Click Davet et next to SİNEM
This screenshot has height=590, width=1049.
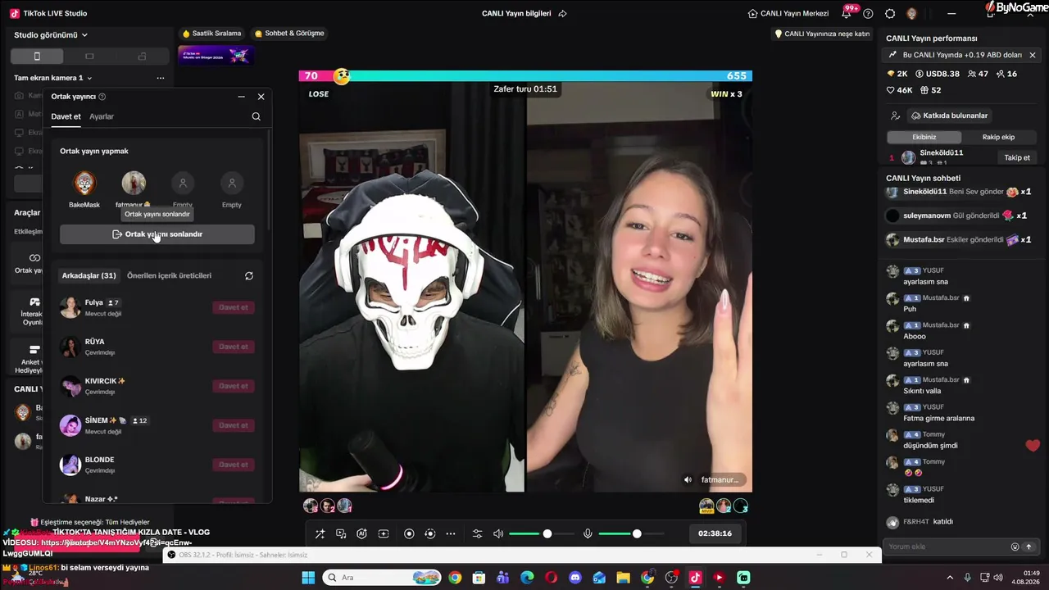pos(233,425)
